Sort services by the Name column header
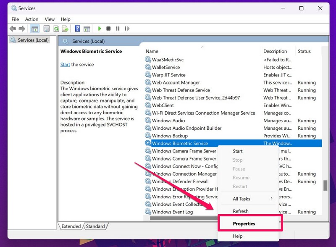Viewport: 336px width, 247px height. [x=202, y=51]
